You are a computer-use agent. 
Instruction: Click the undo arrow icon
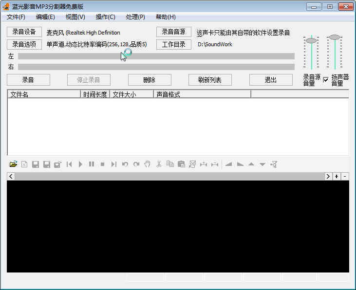125,164
